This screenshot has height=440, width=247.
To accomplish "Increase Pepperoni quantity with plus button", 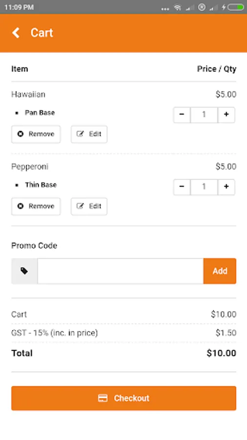I will pyautogui.click(x=226, y=187).
